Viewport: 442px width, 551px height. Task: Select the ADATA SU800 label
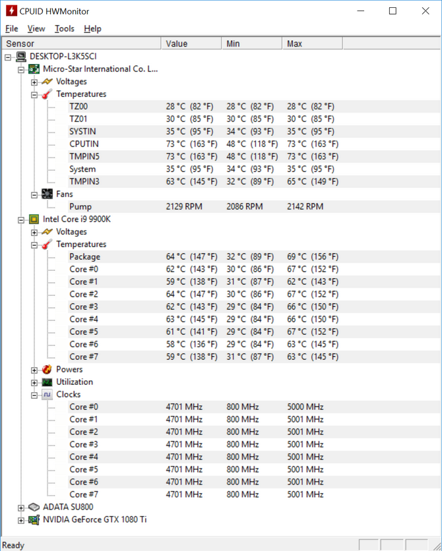68,507
